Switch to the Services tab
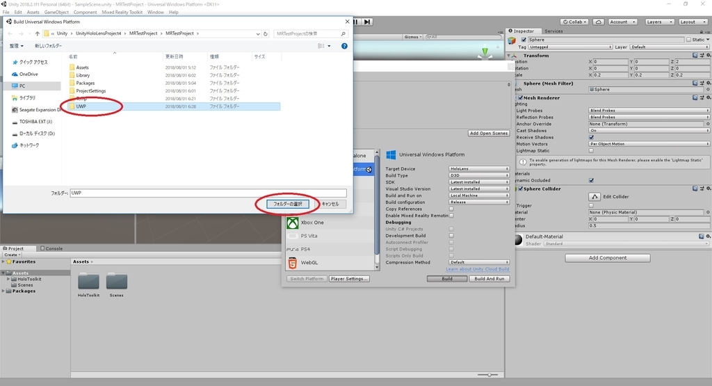 (553, 31)
